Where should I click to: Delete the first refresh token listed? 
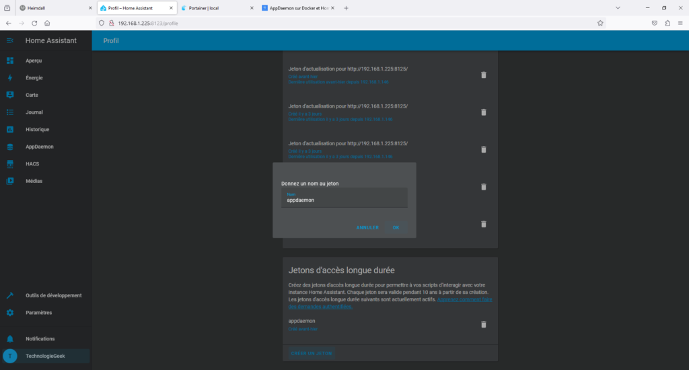pyautogui.click(x=483, y=75)
